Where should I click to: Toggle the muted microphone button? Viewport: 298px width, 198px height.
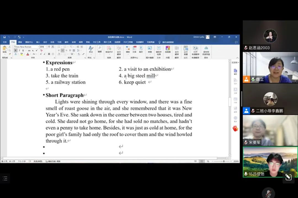(268, 193)
